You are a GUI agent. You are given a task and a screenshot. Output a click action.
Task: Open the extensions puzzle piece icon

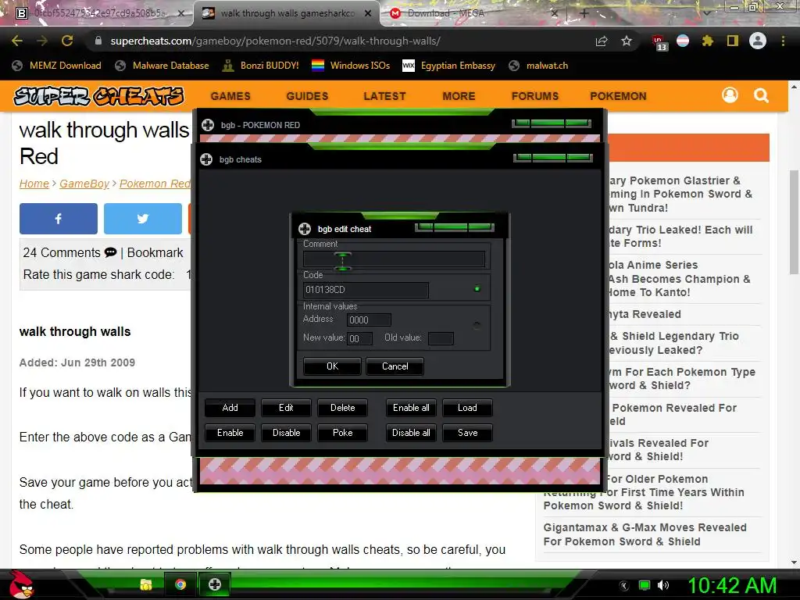(x=707, y=41)
